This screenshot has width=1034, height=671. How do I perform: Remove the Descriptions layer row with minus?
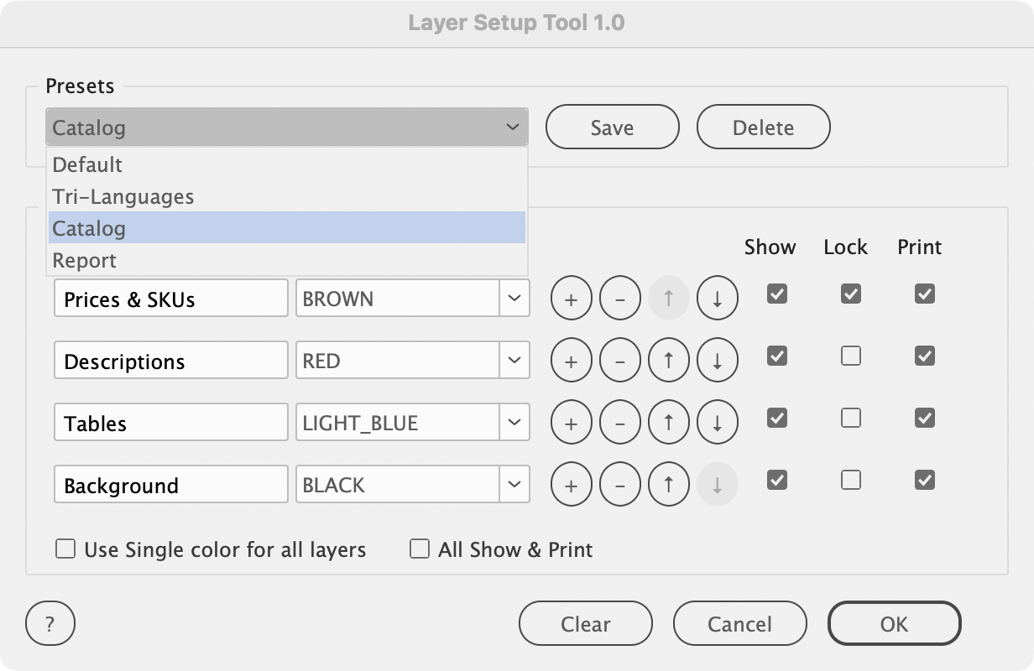pyautogui.click(x=619, y=362)
